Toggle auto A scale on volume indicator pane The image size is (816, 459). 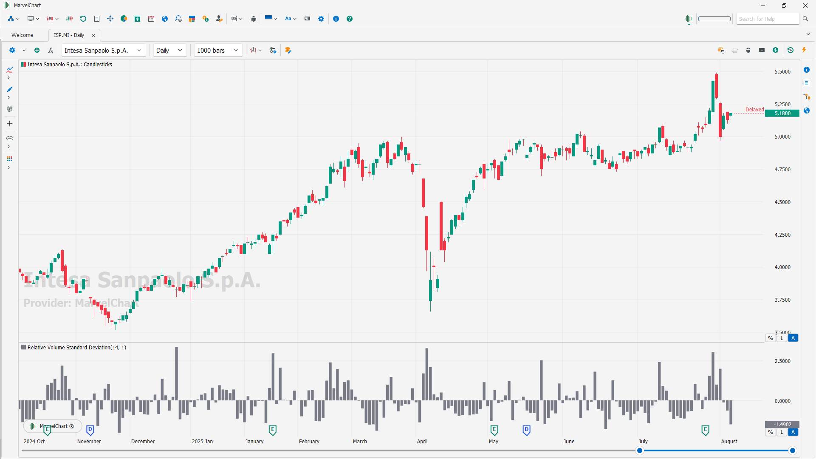pyautogui.click(x=793, y=432)
